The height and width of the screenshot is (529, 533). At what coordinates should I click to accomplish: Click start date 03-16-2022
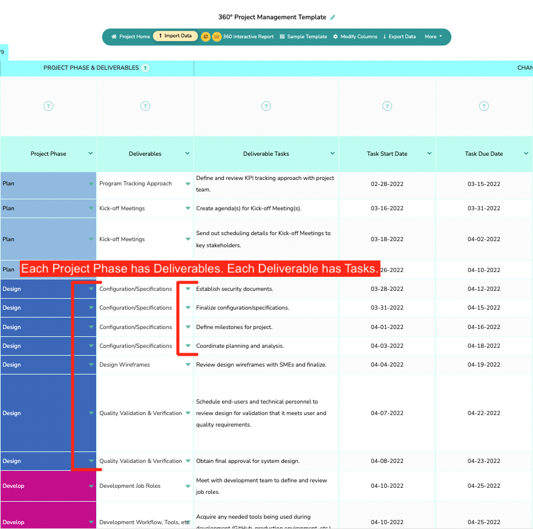[387, 208]
